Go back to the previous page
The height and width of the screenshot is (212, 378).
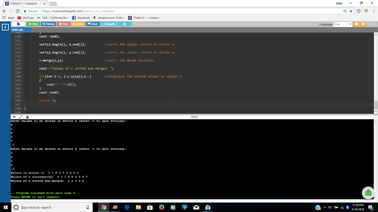4,11
